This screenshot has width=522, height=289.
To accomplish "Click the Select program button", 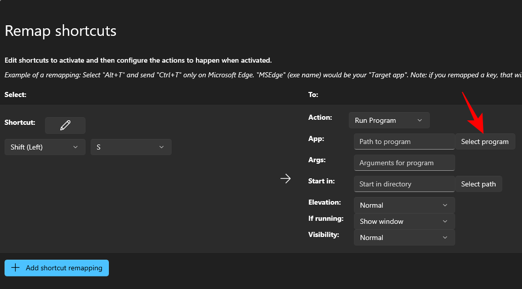I will 485,141.
